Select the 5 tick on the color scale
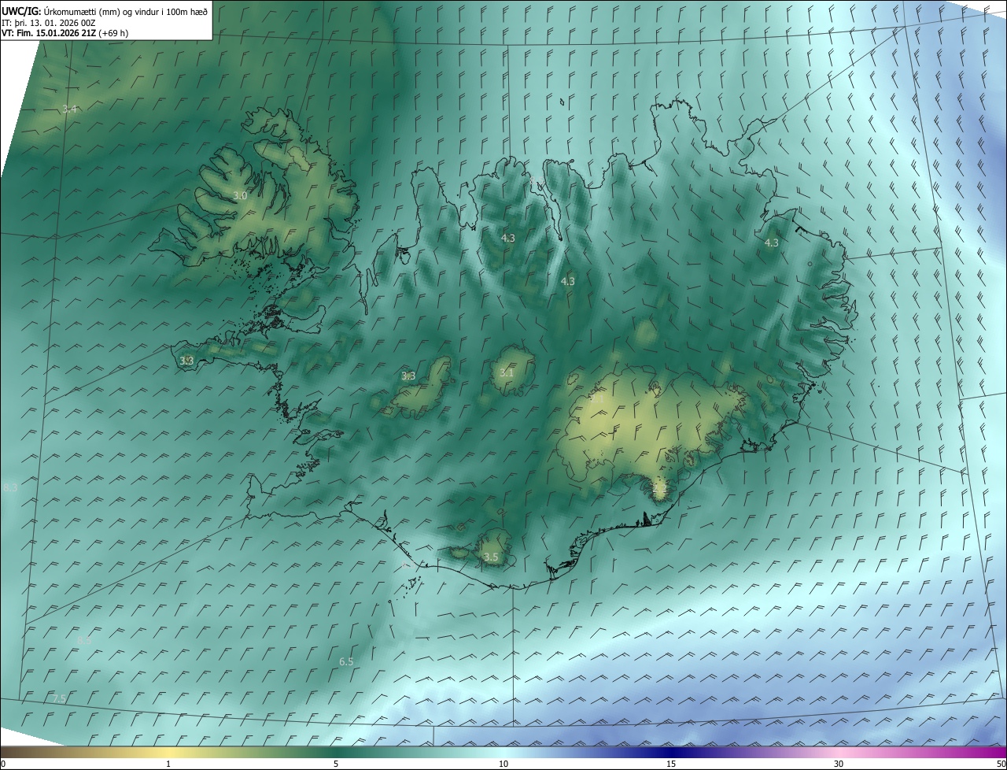The width and height of the screenshot is (1007, 770). (x=336, y=764)
